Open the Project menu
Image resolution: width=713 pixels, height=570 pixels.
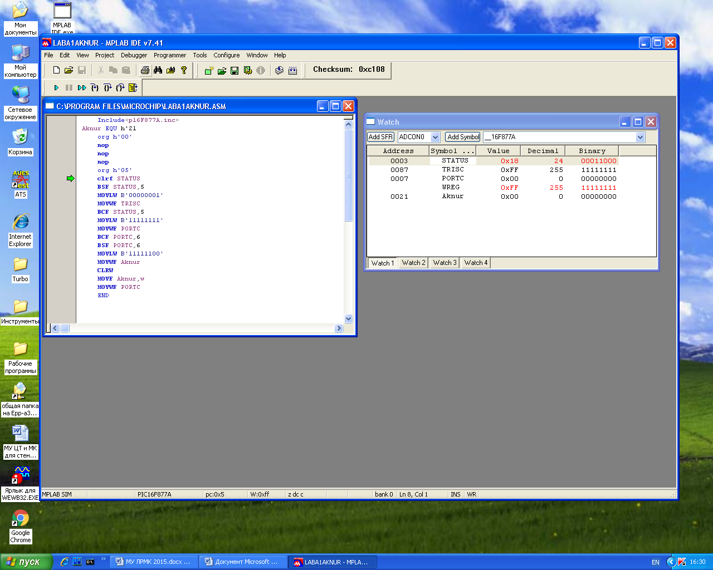[105, 55]
